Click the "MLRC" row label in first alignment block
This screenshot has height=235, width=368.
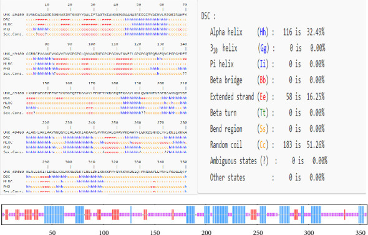7,24
